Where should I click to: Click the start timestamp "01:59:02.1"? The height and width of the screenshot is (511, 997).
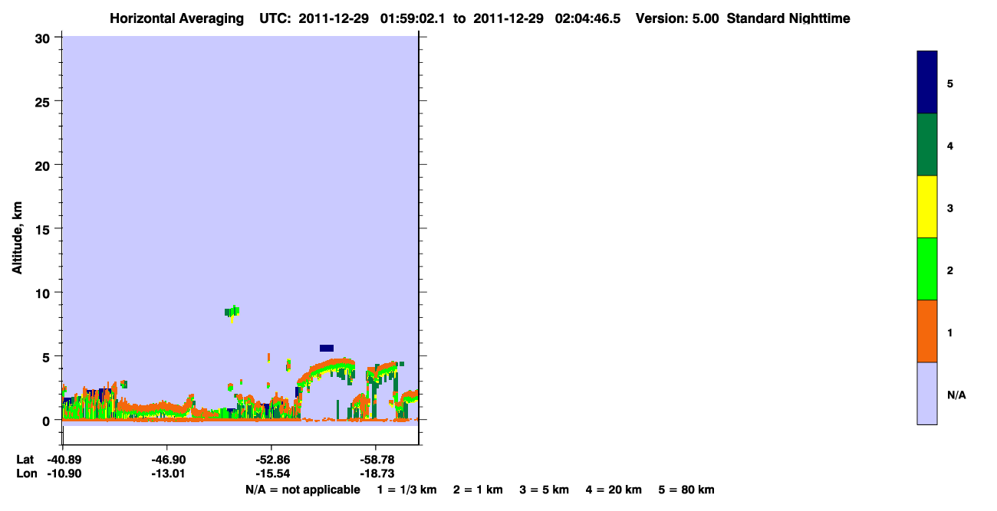413,18
